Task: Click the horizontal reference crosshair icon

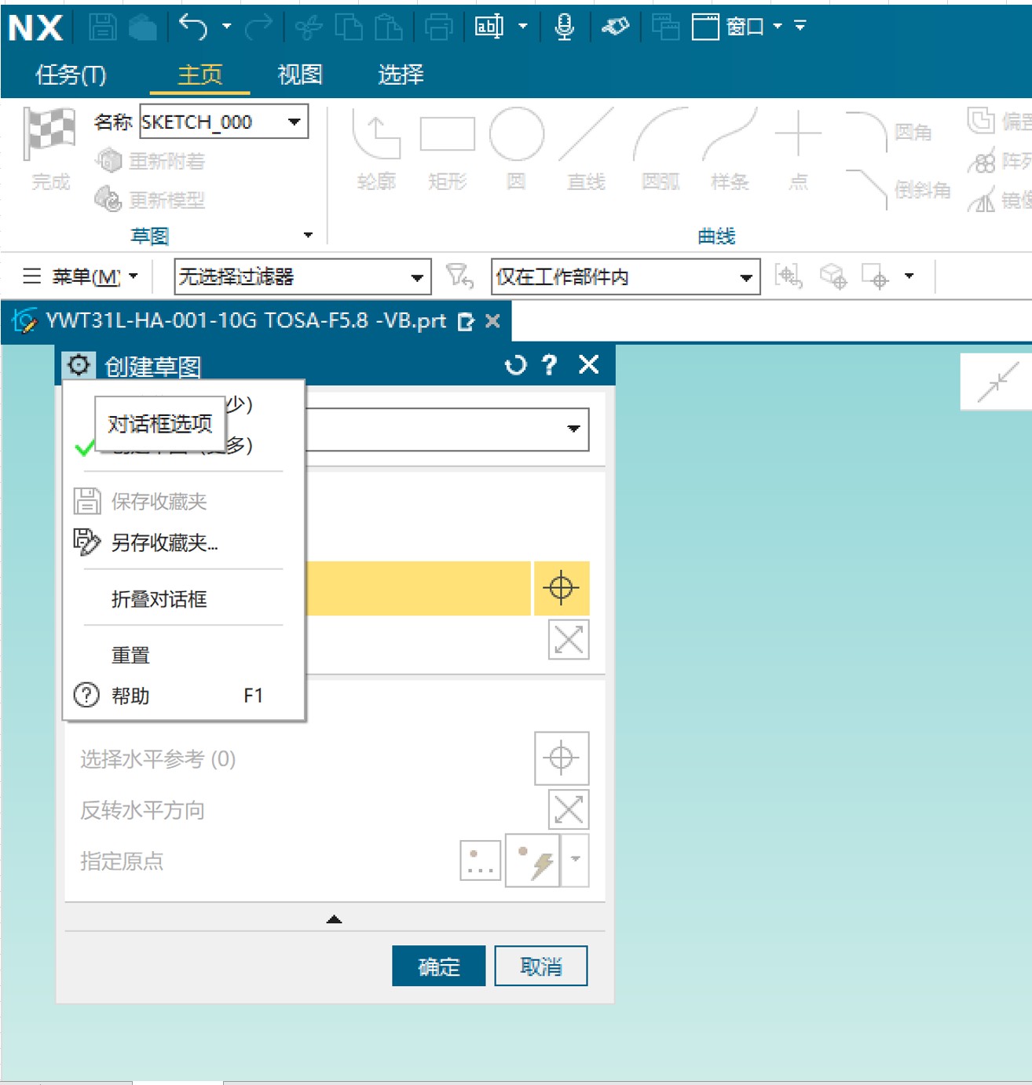Action: [x=561, y=758]
